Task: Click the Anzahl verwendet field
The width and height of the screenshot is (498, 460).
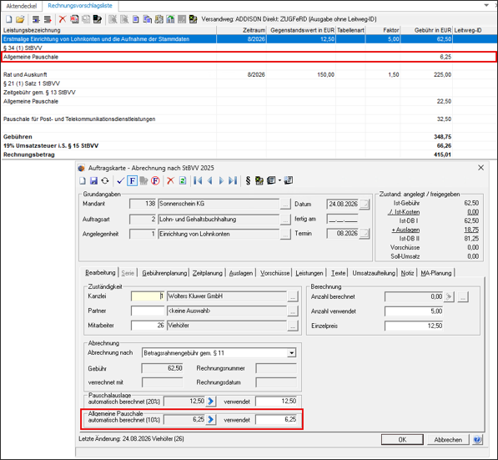Action: click(x=414, y=311)
